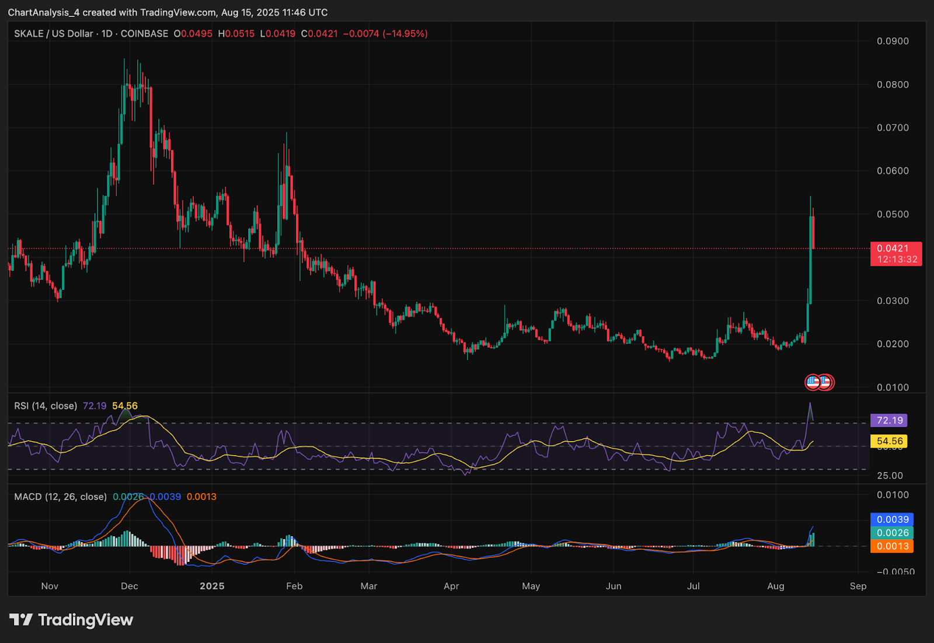Viewport: 934px width, 643px height.
Task: Click the TradingView logo icon
Action: 21,620
